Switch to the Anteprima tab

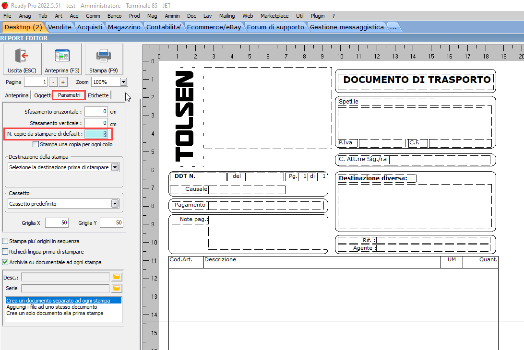[x=16, y=95]
